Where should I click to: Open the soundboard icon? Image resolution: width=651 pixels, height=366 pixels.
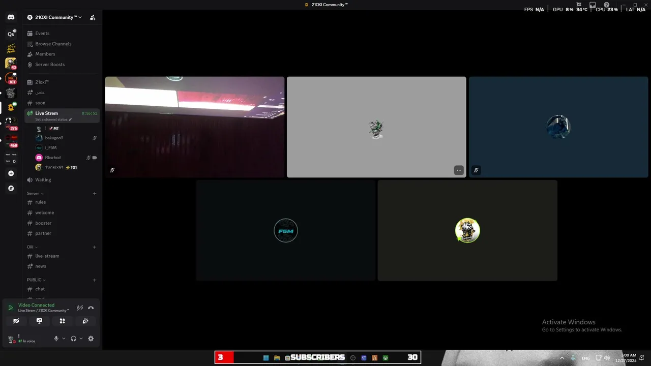coord(85,321)
